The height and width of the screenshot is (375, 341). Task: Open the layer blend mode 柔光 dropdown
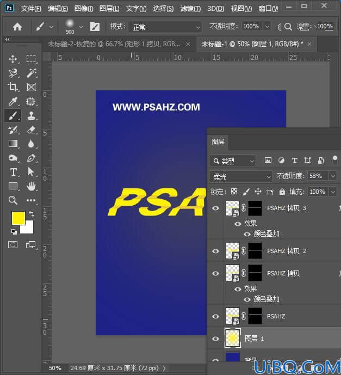coord(241,177)
